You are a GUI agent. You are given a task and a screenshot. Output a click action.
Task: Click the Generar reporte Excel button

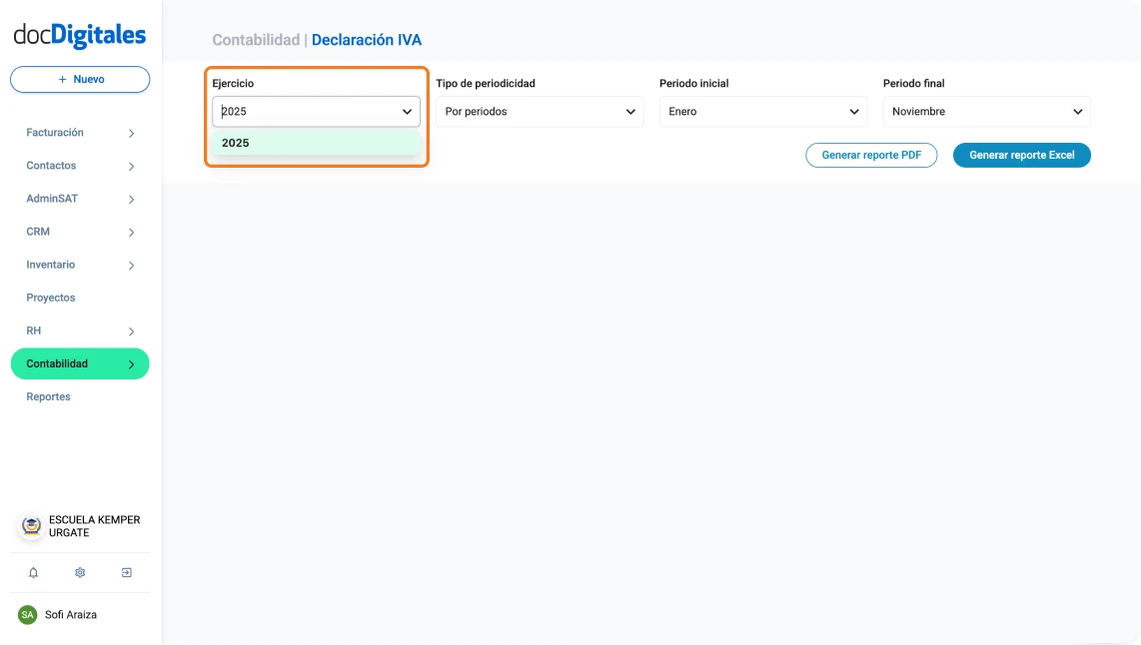(x=1021, y=156)
